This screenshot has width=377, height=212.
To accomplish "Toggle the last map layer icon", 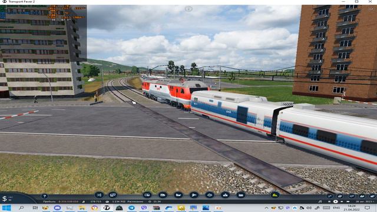I will tap(372, 196).
